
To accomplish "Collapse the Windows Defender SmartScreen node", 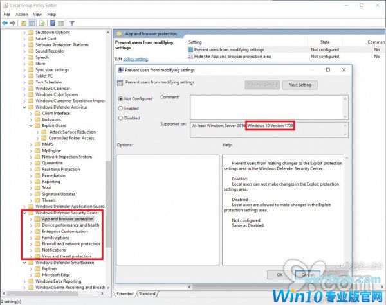I will (24, 263).
